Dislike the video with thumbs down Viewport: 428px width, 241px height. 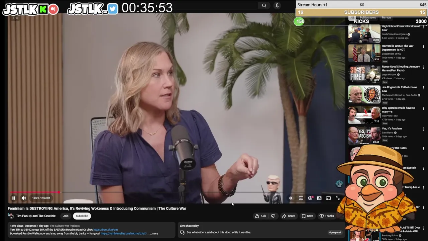pos(273,216)
